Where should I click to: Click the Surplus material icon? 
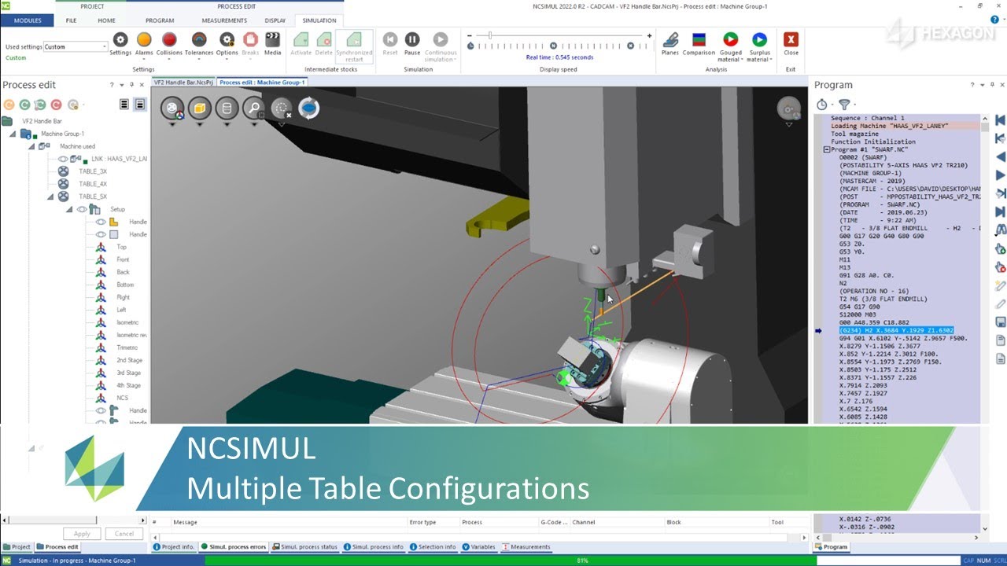tap(759, 39)
